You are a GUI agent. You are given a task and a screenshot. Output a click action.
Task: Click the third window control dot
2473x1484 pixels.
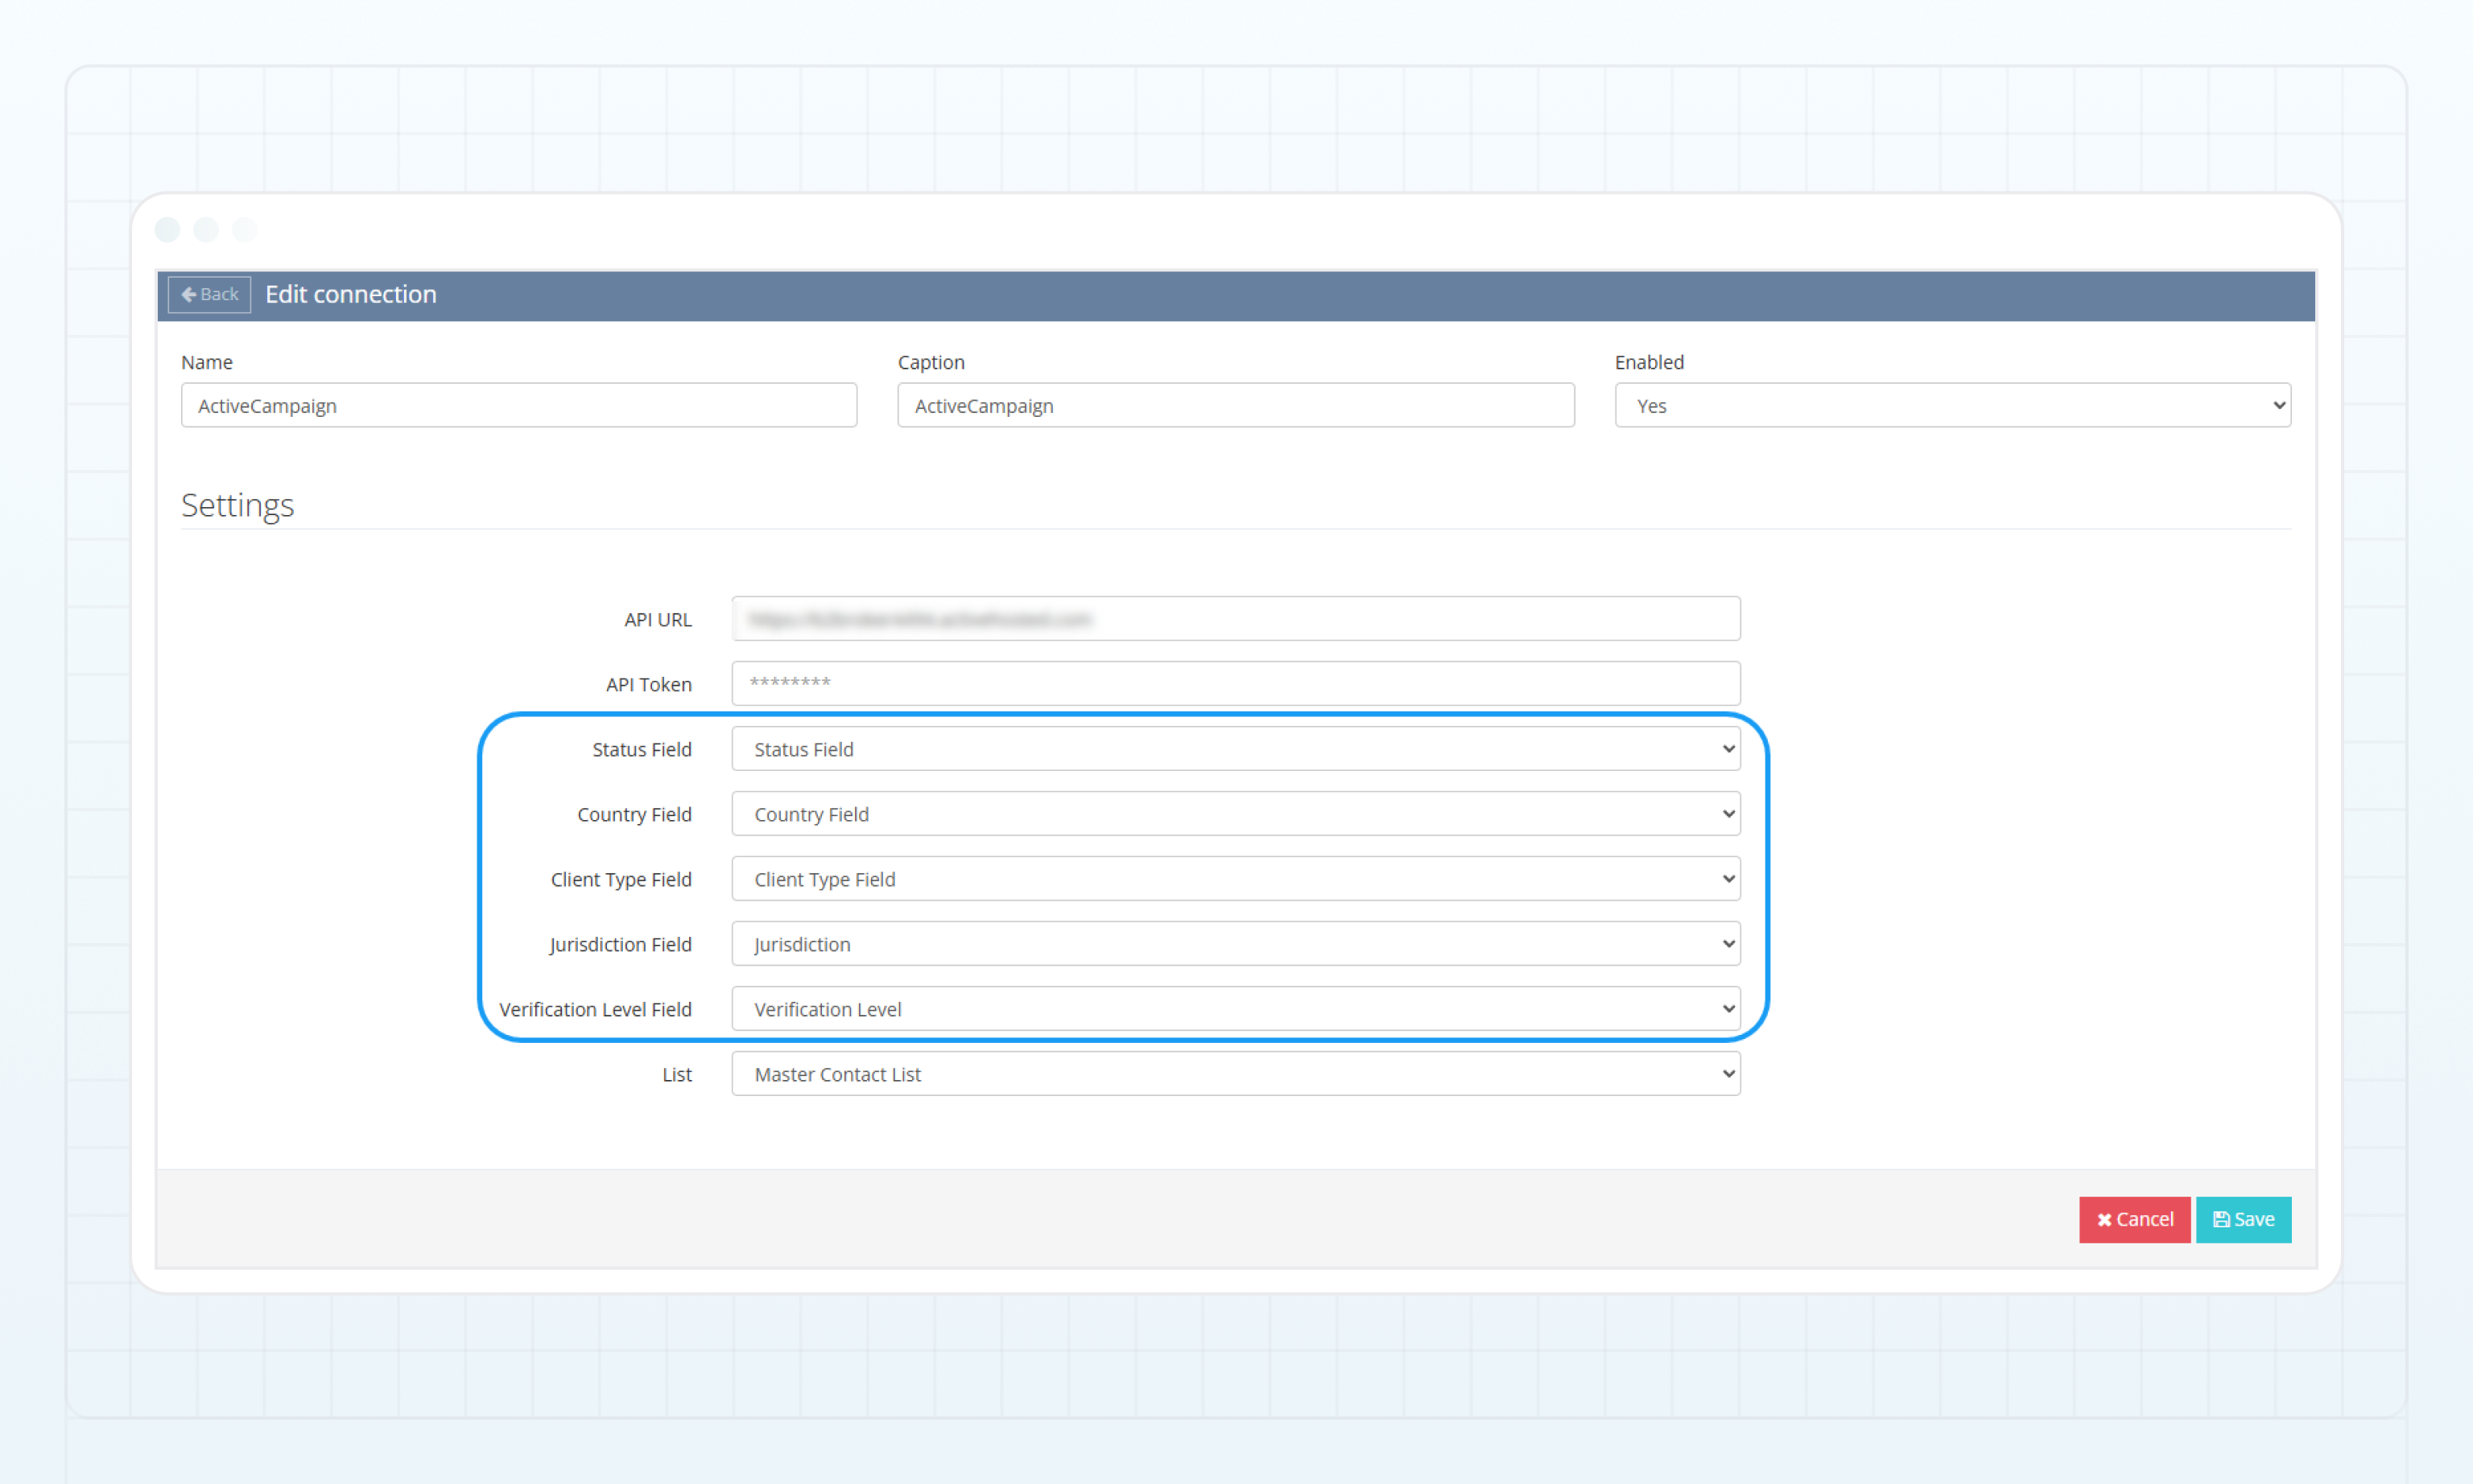coord(244,230)
